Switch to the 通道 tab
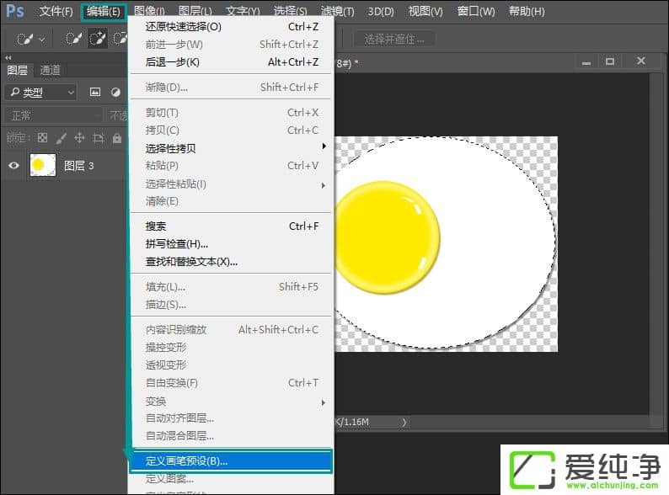The width and height of the screenshot is (669, 495). [51, 71]
